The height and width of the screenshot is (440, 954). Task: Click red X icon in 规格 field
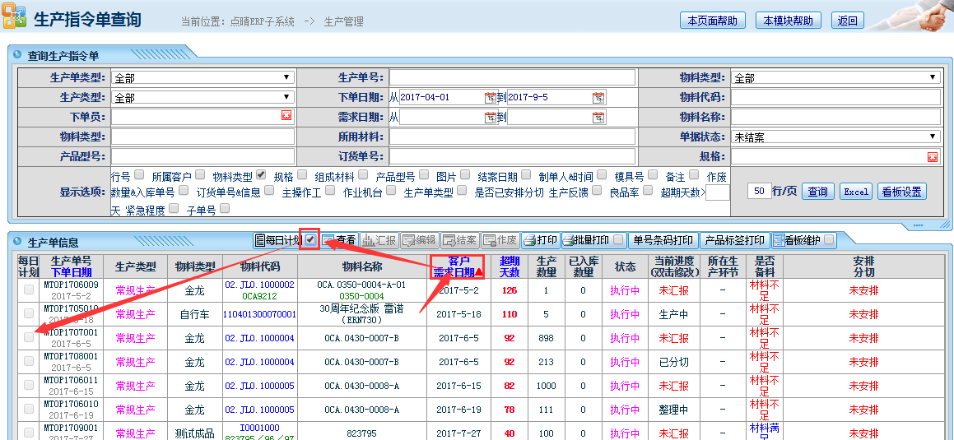pos(933,156)
